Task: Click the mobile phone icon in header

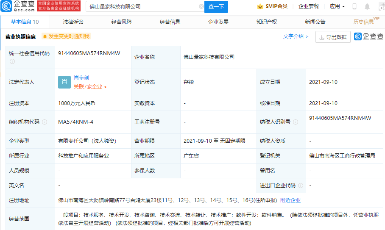Action: pos(354,7)
